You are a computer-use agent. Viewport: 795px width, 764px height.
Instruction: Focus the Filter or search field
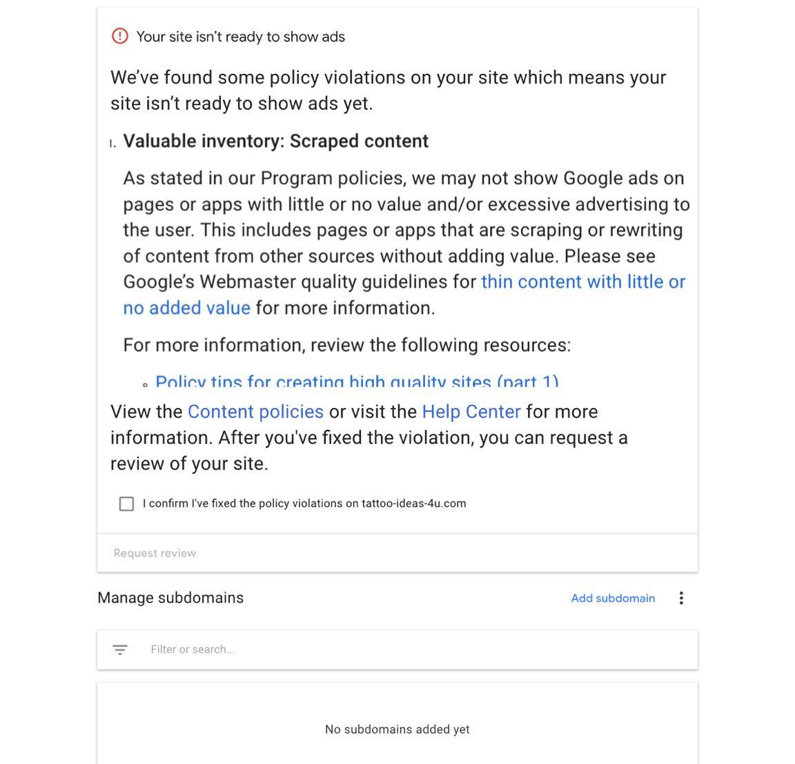tap(414, 649)
